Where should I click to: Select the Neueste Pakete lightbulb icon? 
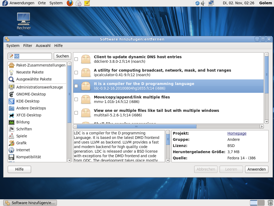pyautogui.click(x=12, y=72)
